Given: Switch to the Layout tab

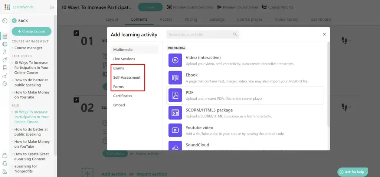Looking at the screenshot, I should click(112, 19).
